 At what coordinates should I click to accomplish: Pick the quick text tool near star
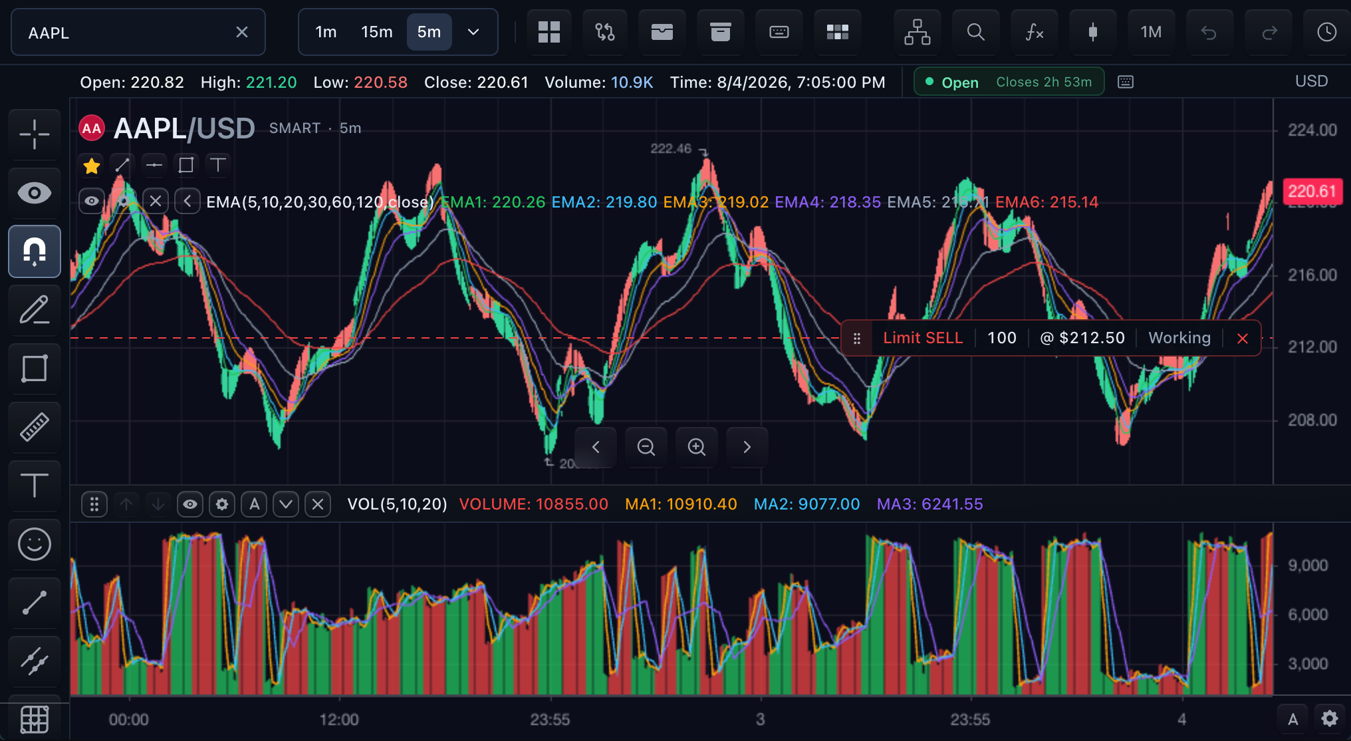[x=218, y=165]
